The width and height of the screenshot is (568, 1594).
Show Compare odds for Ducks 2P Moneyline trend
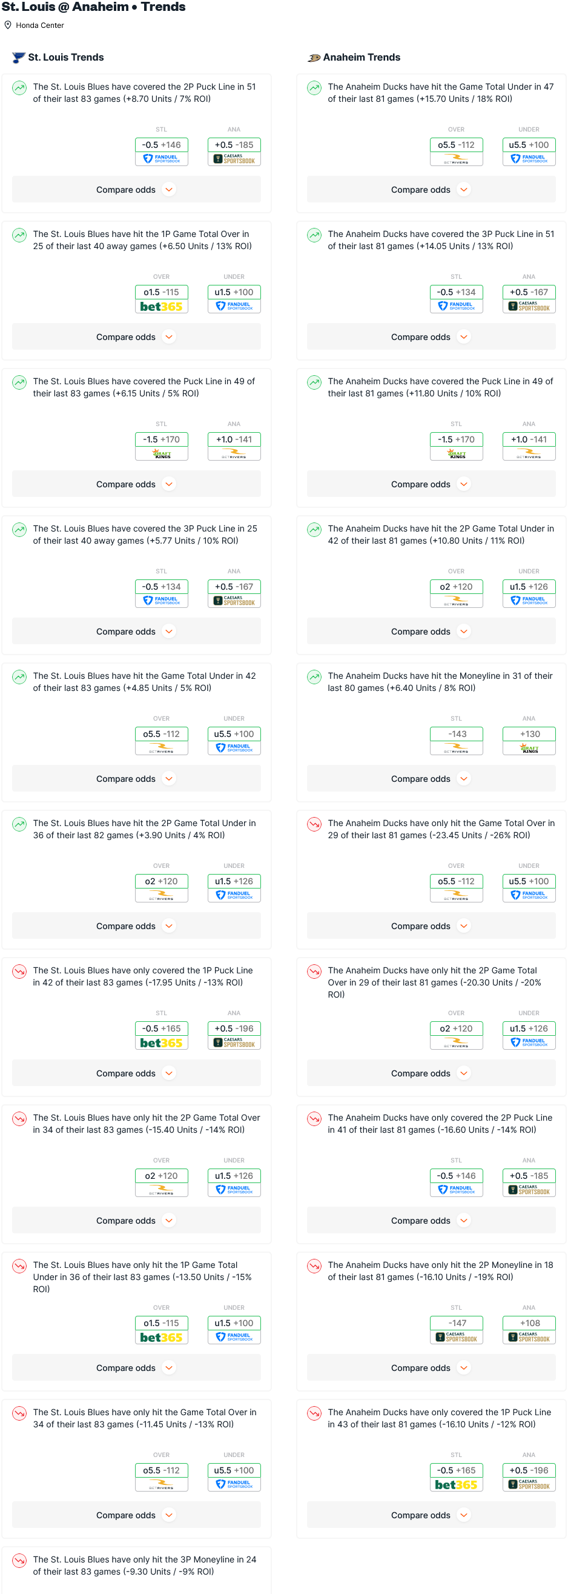point(431,1368)
